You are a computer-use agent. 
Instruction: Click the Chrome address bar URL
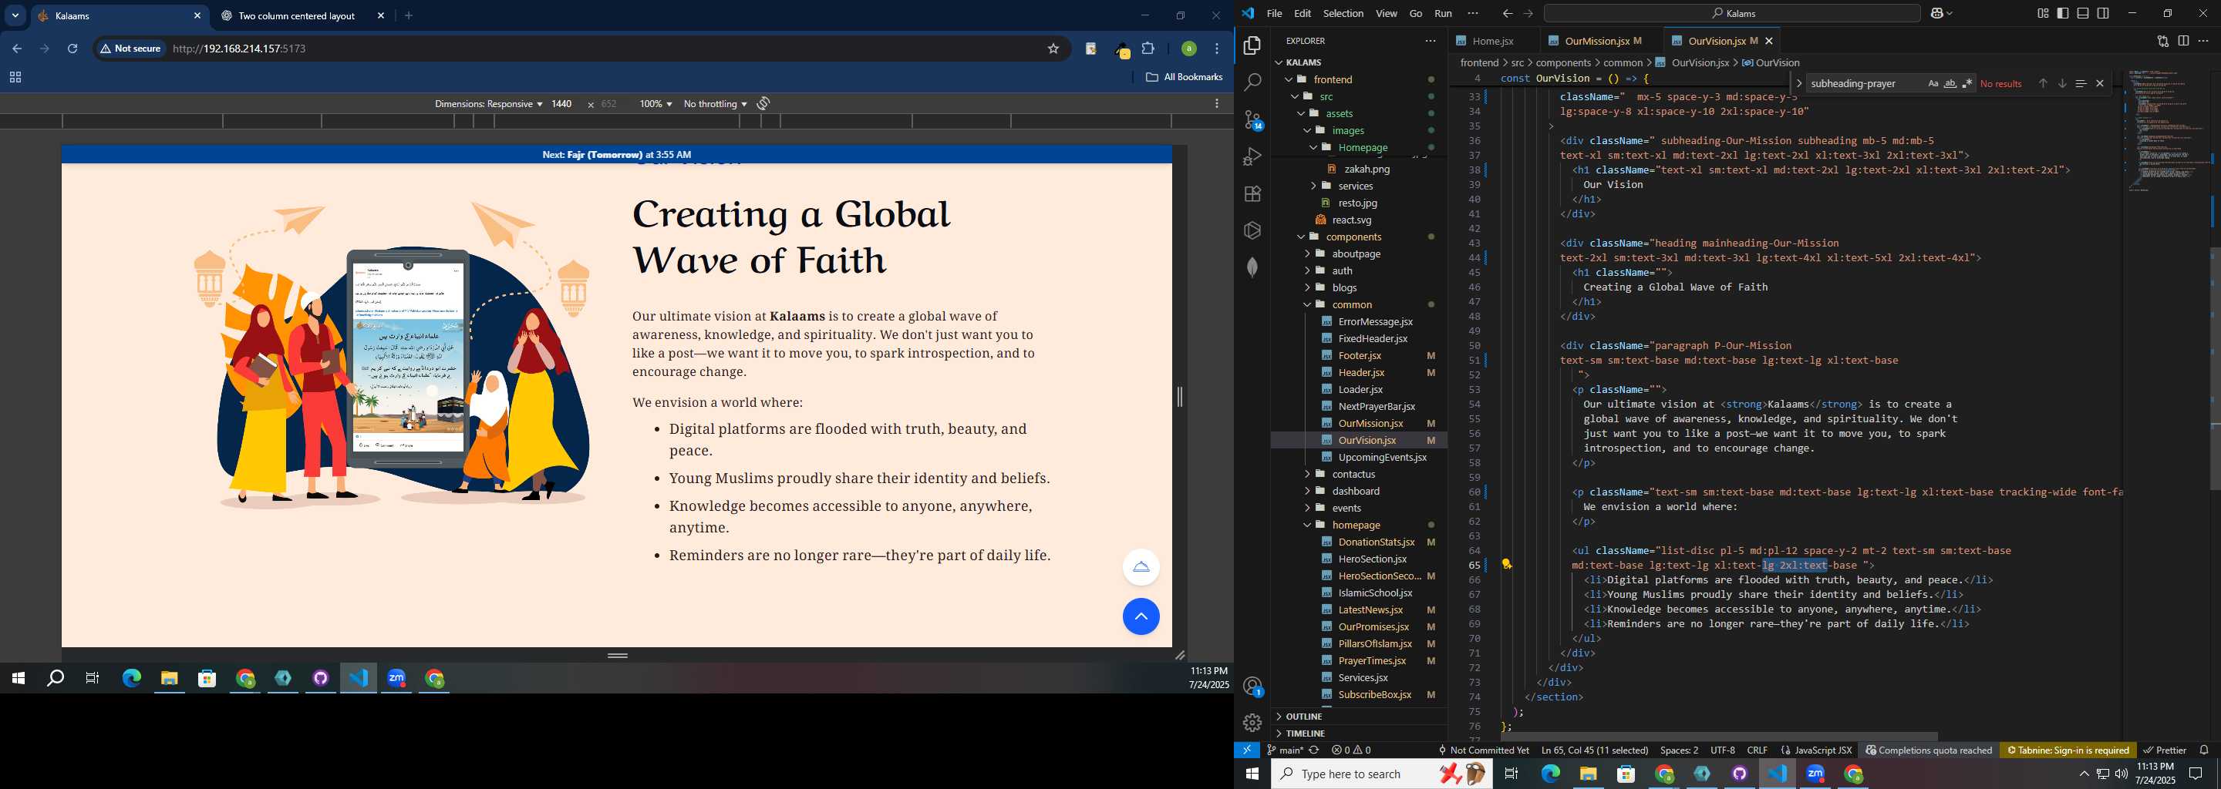pos(239,49)
